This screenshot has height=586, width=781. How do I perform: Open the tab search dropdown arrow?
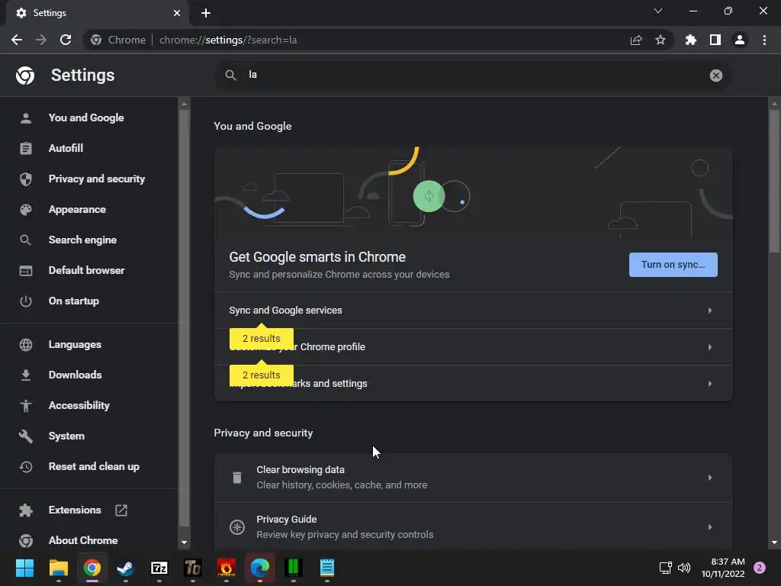coord(658,11)
